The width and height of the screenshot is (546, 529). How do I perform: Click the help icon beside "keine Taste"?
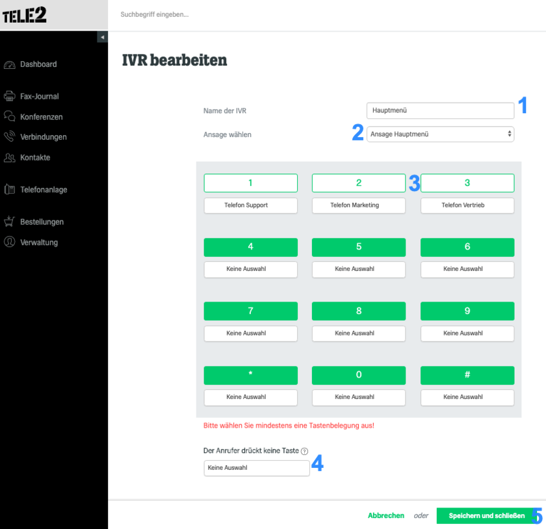point(304,451)
